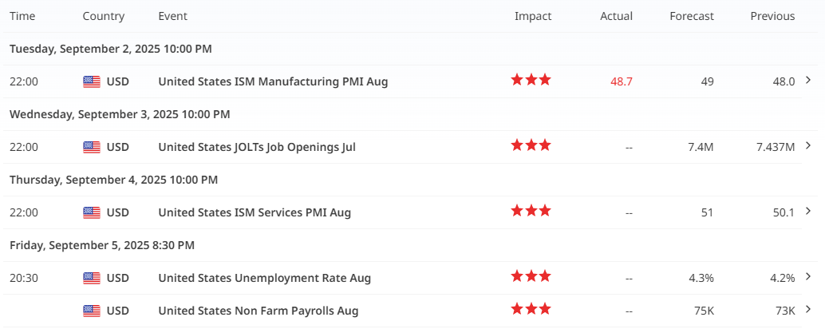Viewport: 825px width, 329px height.
Task: Expand the ISM Manufacturing PMI row chevron
Action: coord(809,80)
